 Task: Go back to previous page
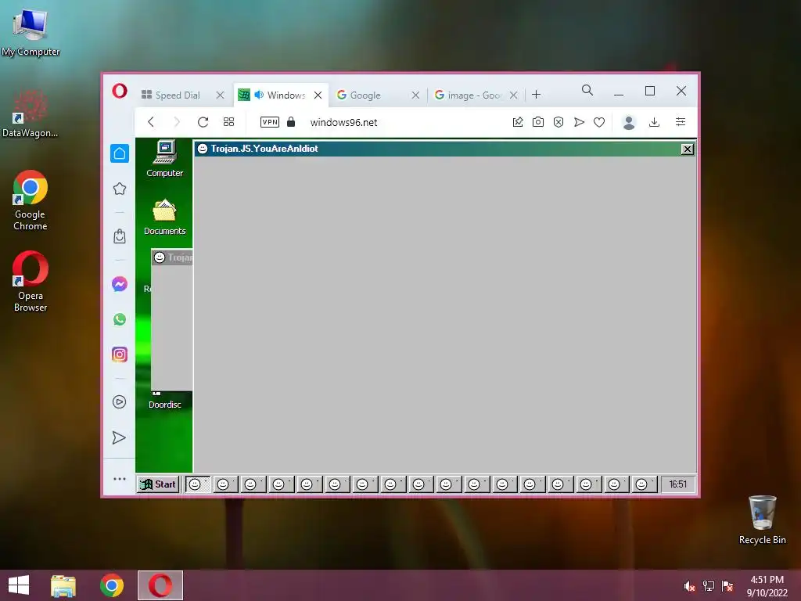pos(151,121)
